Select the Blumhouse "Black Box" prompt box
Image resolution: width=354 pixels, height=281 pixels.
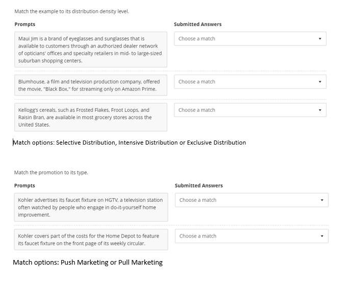[x=90, y=85]
